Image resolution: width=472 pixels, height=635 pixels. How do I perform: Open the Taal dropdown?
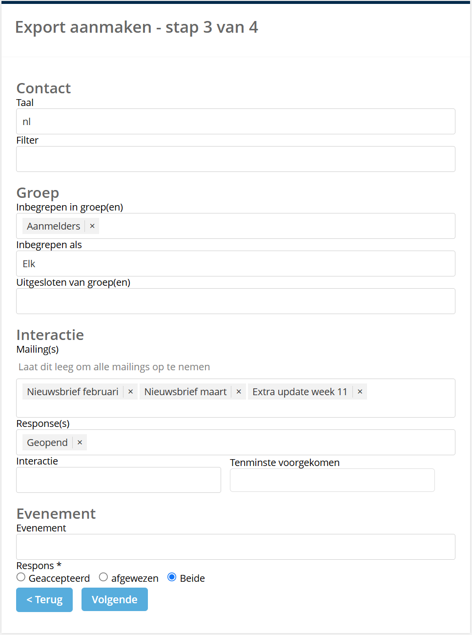(x=236, y=122)
